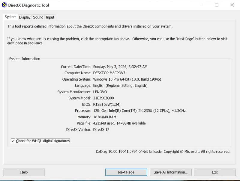
Task: Open the Sound tab
Action: pyautogui.click(x=38, y=17)
